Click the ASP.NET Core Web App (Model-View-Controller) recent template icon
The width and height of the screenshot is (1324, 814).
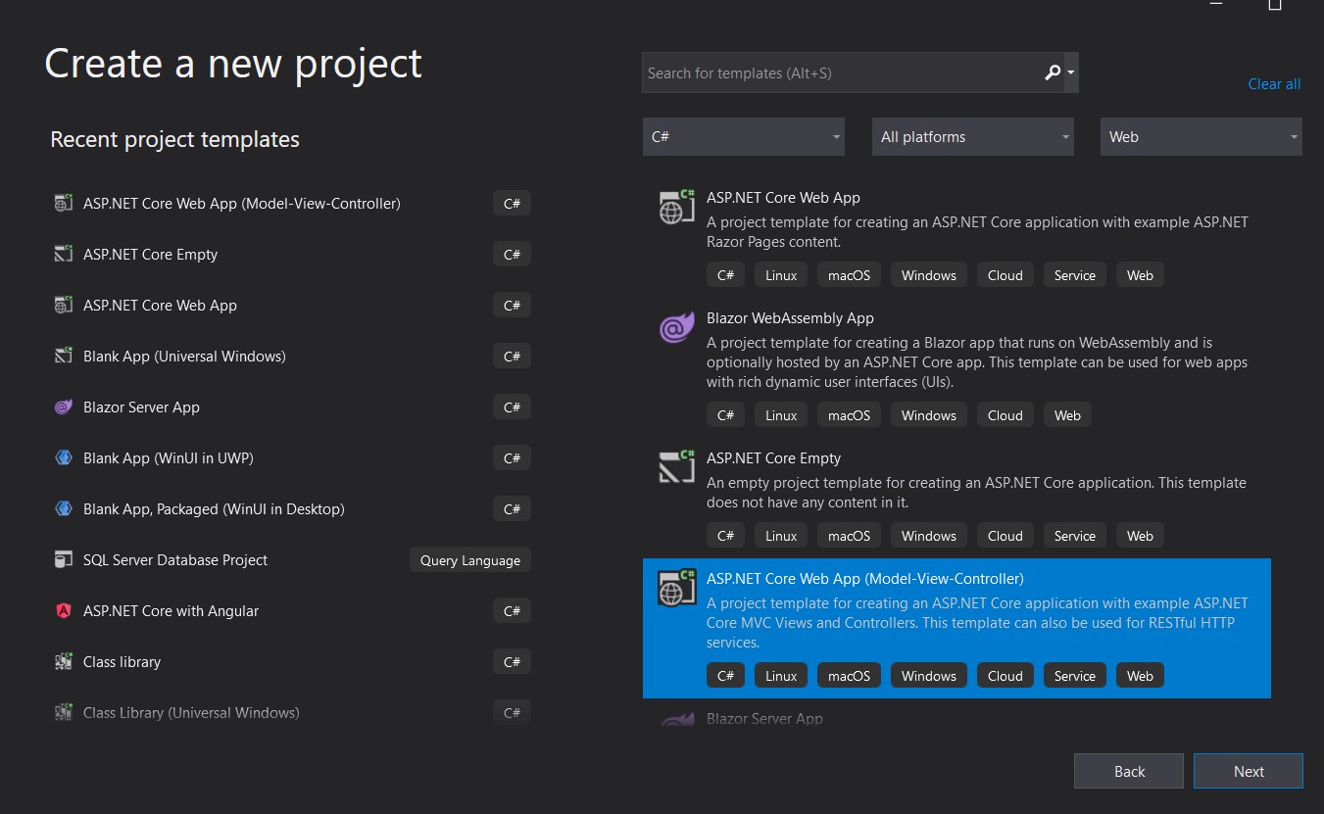click(x=64, y=204)
